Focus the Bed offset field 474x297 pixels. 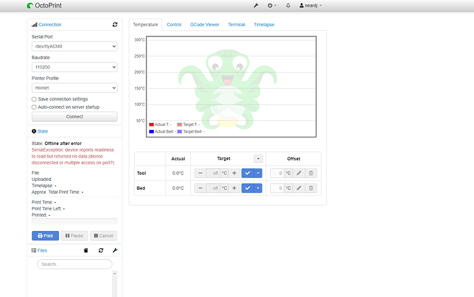tap(278, 188)
